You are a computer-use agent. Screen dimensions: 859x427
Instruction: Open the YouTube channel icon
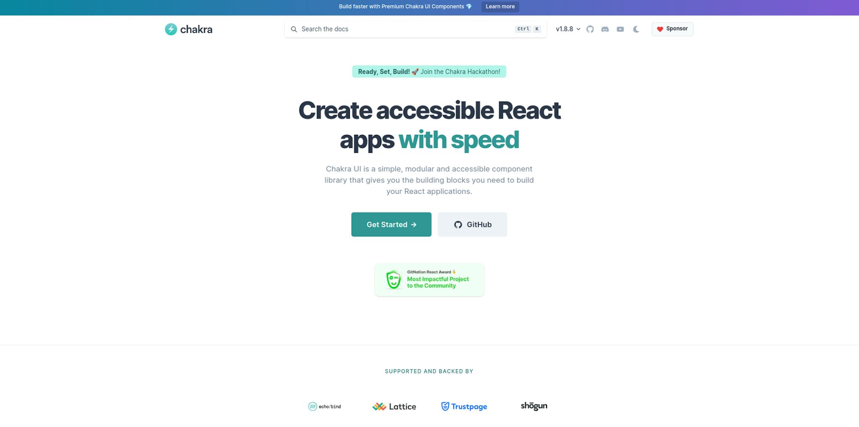[x=620, y=29]
